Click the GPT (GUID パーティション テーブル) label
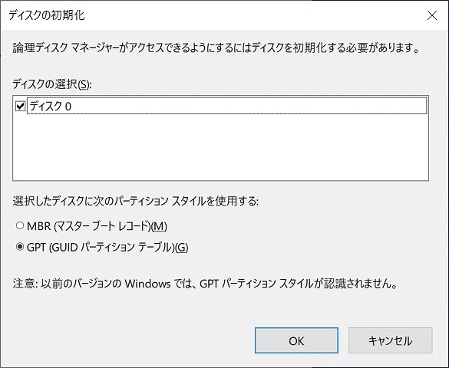Image resolution: width=449 pixels, height=368 pixels. coord(107,248)
